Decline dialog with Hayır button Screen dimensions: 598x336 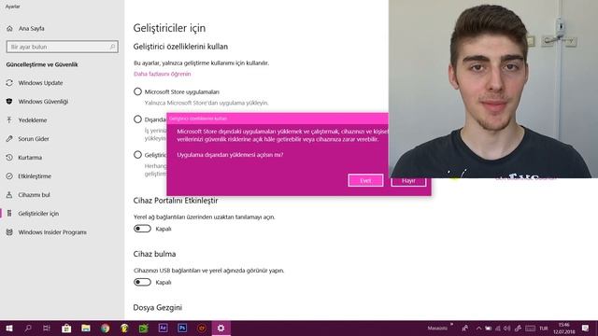click(408, 182)
